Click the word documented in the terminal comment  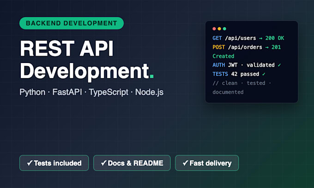tap(228, 92)
